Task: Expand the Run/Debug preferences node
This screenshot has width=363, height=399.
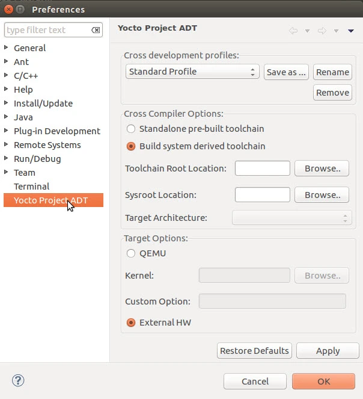Action: (7, 159)
